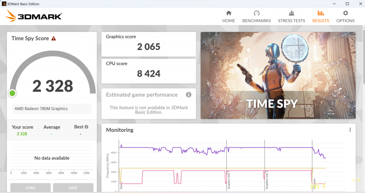Click the Demo marker in monitoring chart
The image size is (365, 193).
121,185
